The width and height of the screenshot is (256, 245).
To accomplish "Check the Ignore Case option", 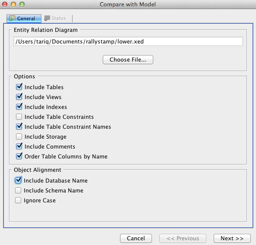I will [x=18, y=200].
